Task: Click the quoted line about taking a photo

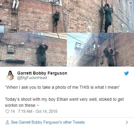Action: [62, 87]
